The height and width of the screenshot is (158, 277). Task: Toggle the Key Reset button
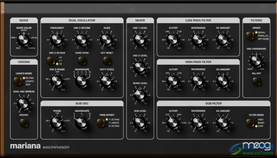click(x=107, y=61)
